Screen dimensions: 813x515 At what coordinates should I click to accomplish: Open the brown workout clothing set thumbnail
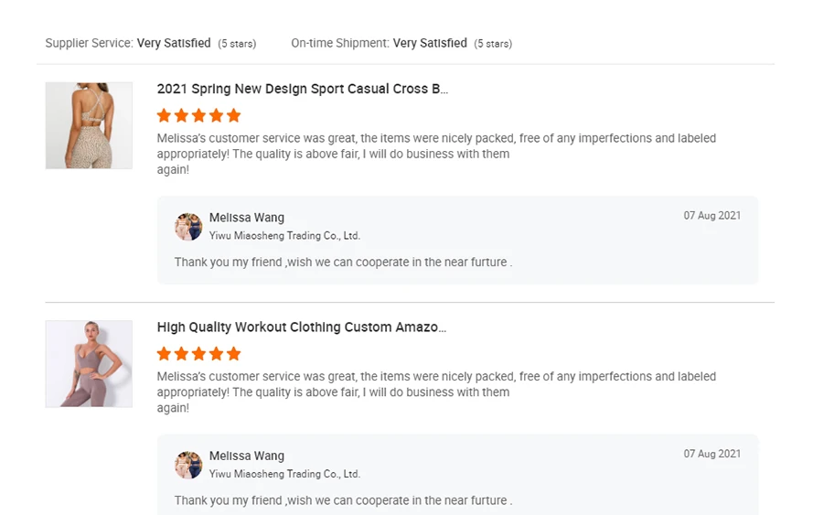[89, 363]
